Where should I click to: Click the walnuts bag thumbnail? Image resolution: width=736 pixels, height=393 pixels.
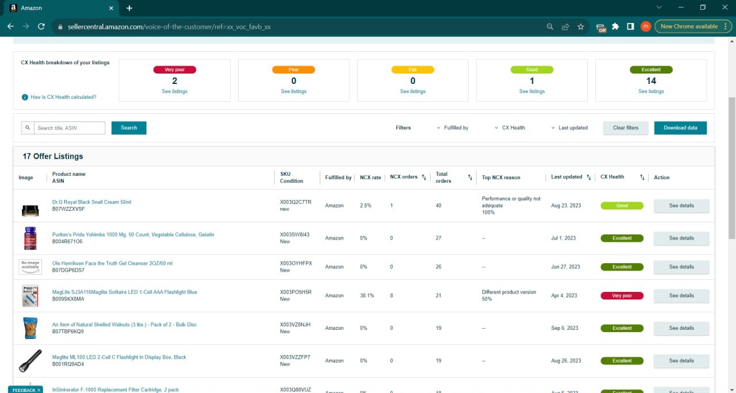(30, 328)
